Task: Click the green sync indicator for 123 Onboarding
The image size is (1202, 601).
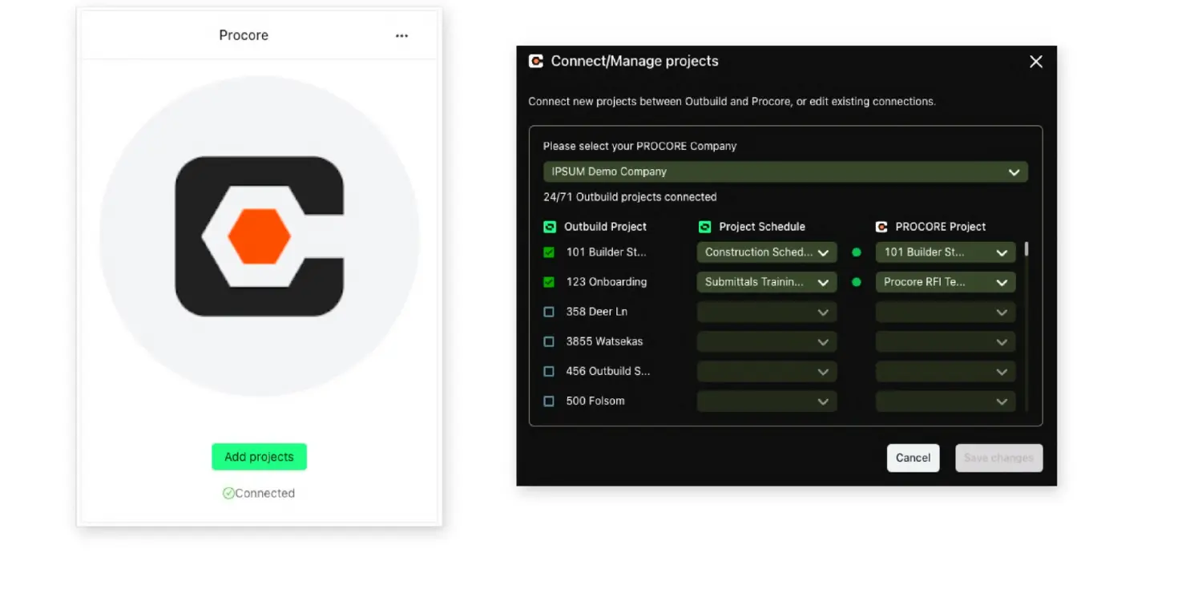Action: (x=856, y=282)
